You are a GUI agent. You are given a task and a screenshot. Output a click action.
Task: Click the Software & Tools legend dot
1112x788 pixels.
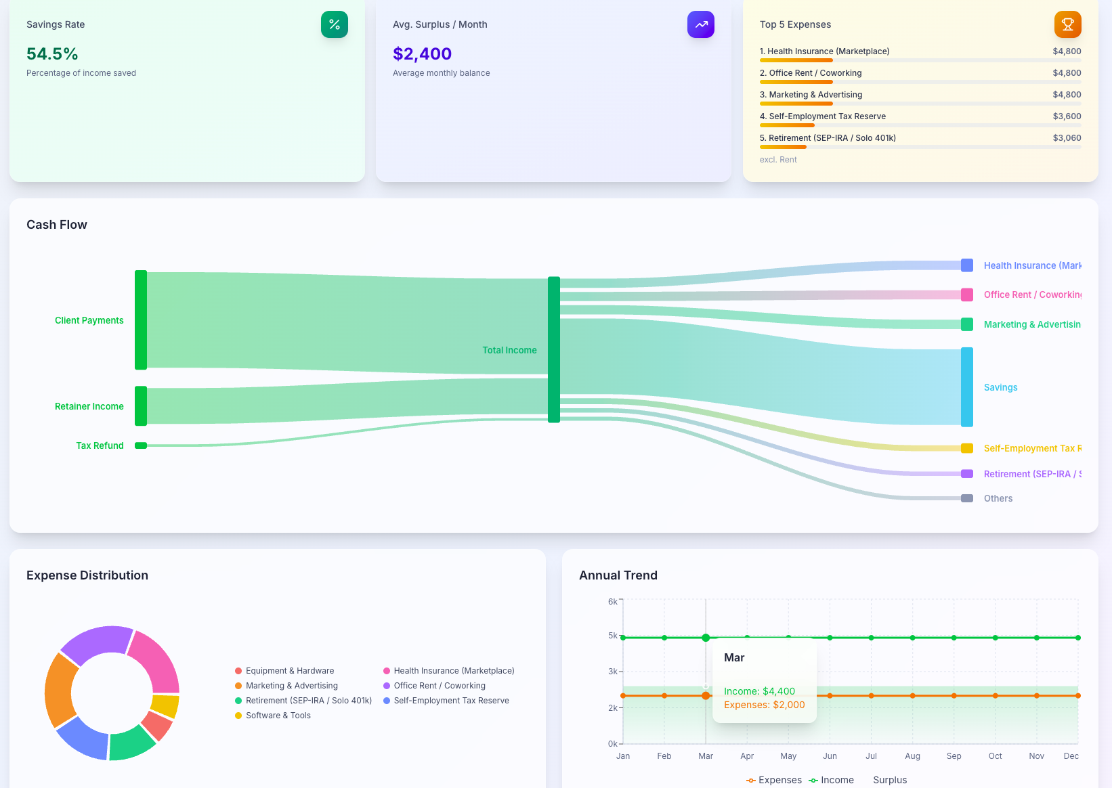click(238, 716)
